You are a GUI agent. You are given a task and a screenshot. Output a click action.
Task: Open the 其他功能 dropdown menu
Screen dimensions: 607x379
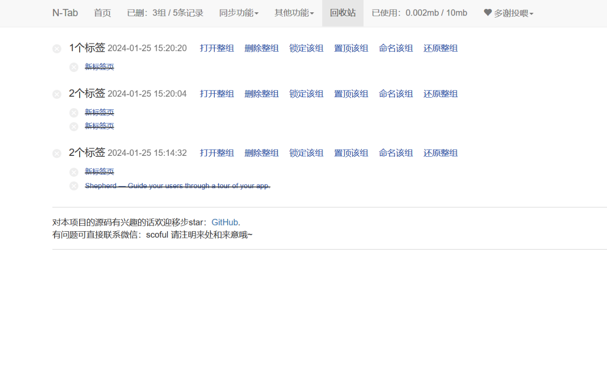tap(294, 13)
